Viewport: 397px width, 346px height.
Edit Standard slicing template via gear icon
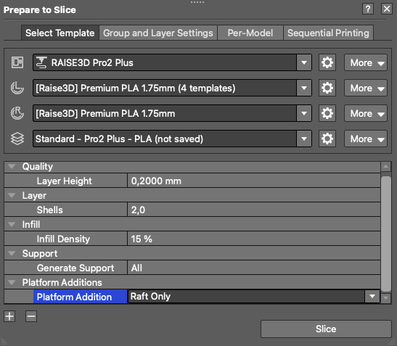327,139
